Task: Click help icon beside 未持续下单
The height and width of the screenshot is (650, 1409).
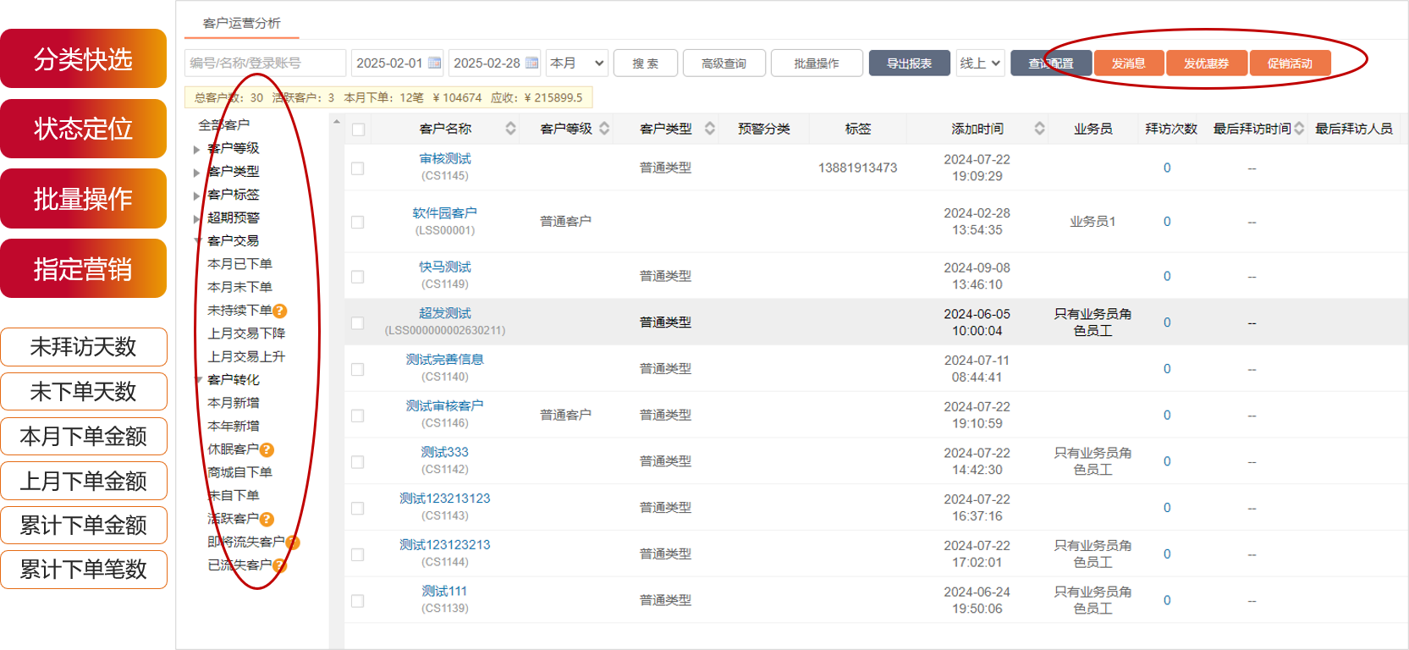Action: click(280, 311)
